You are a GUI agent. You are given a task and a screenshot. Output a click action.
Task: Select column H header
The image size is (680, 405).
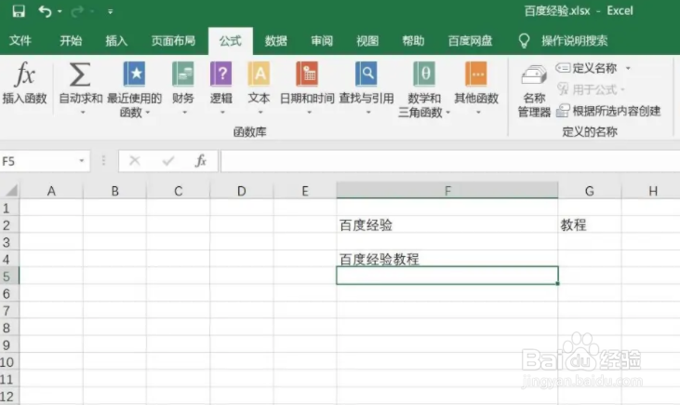pos(653,191)
